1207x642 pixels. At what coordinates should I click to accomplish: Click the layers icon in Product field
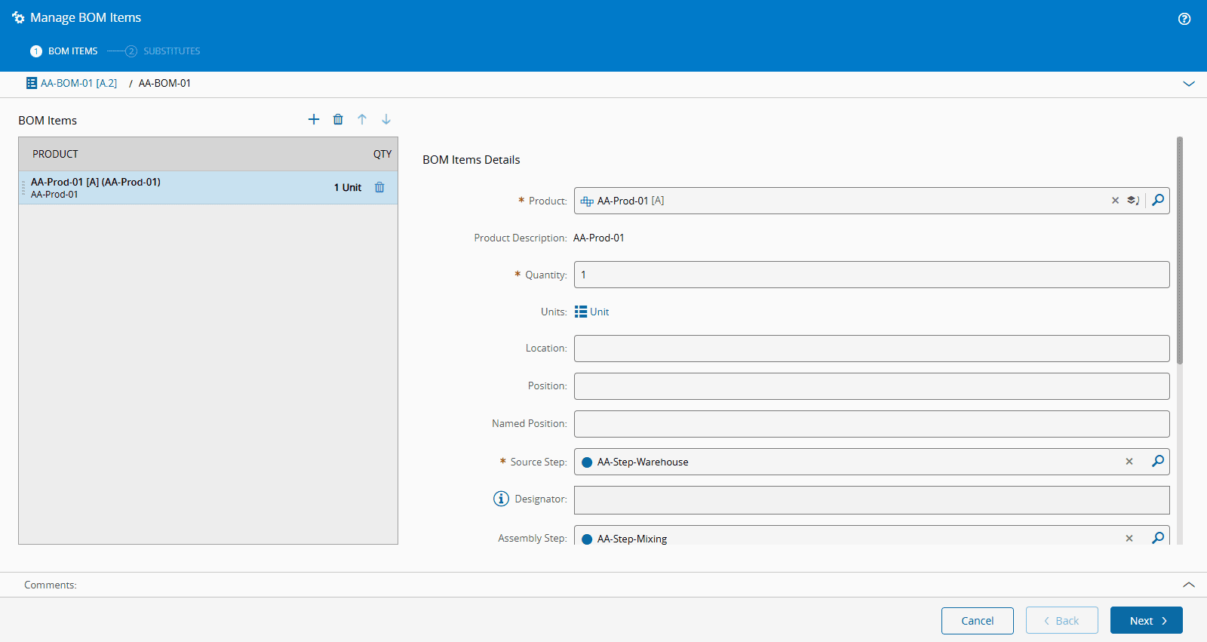[1133, 201]
